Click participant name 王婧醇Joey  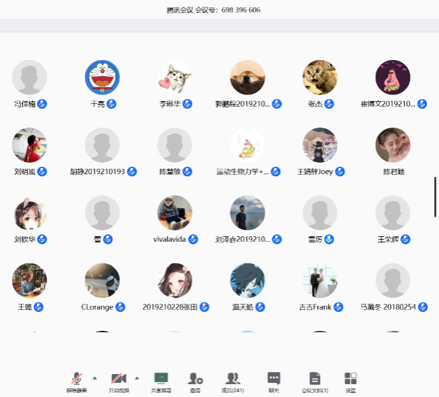(x=315, y=171)
